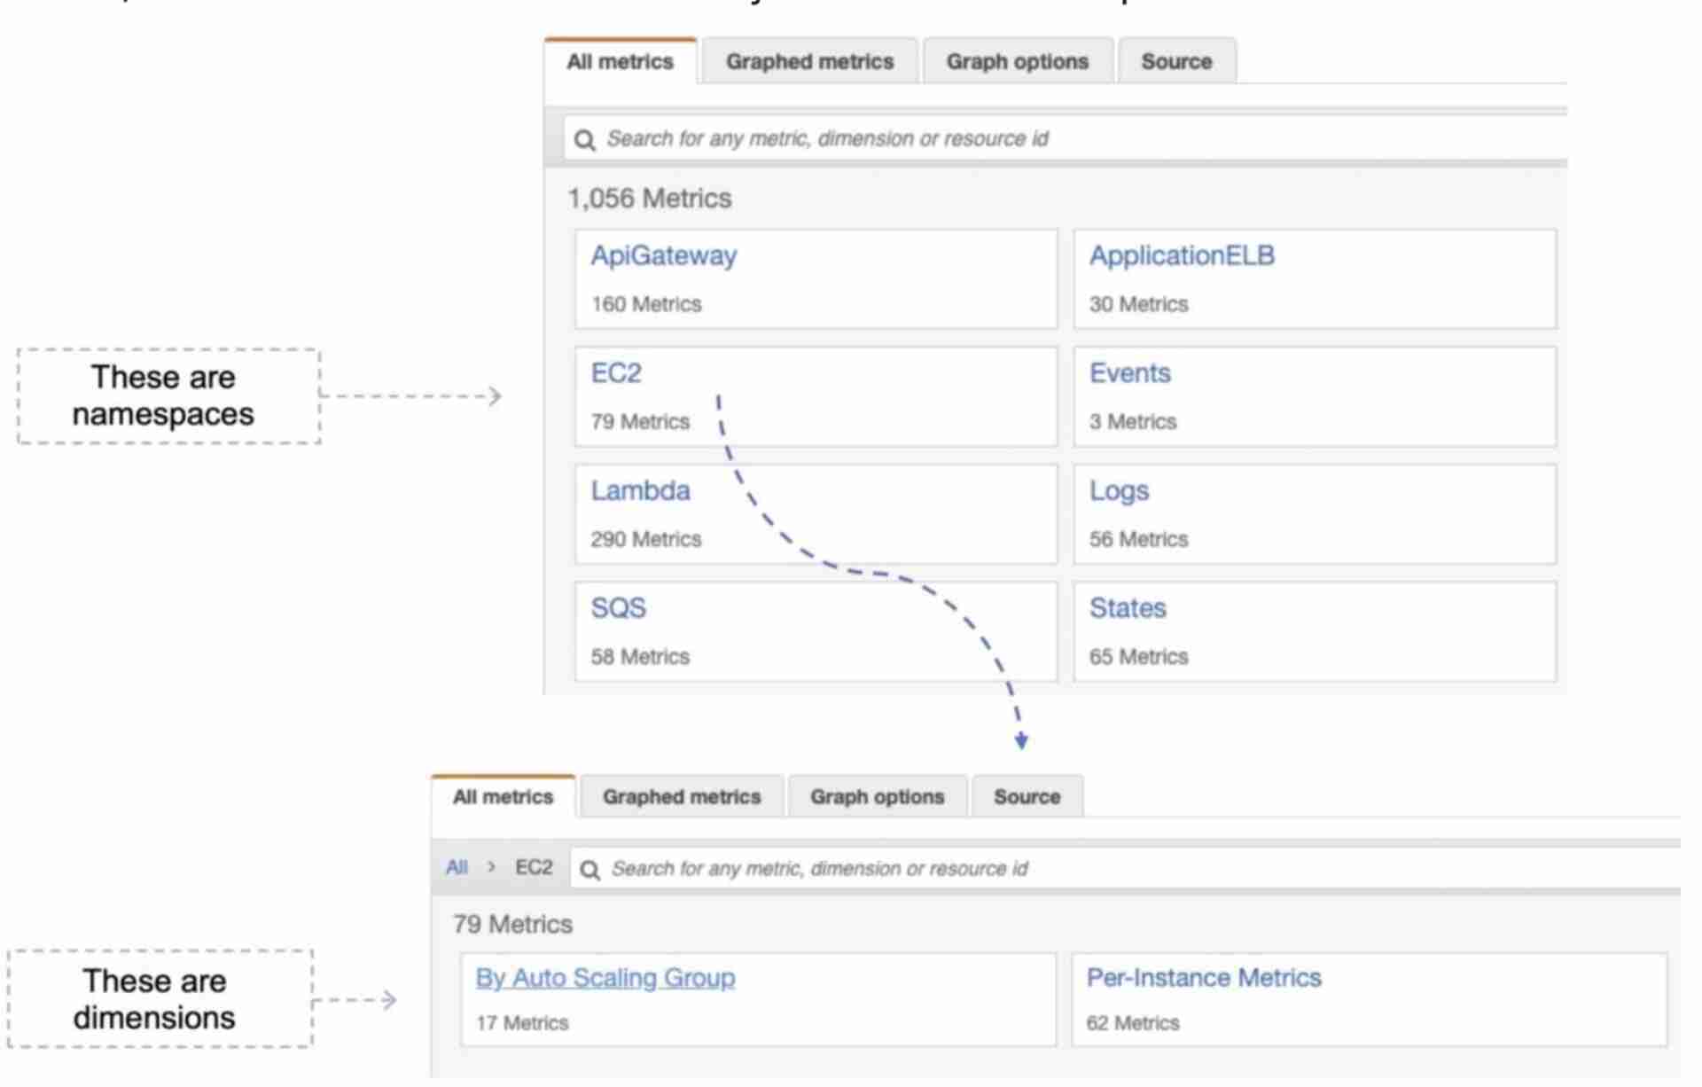Click the 160 Metrics label

(646, 304)
